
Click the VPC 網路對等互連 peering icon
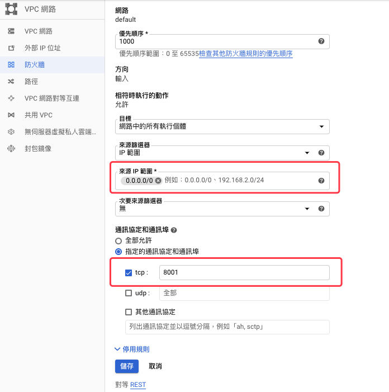11,98
